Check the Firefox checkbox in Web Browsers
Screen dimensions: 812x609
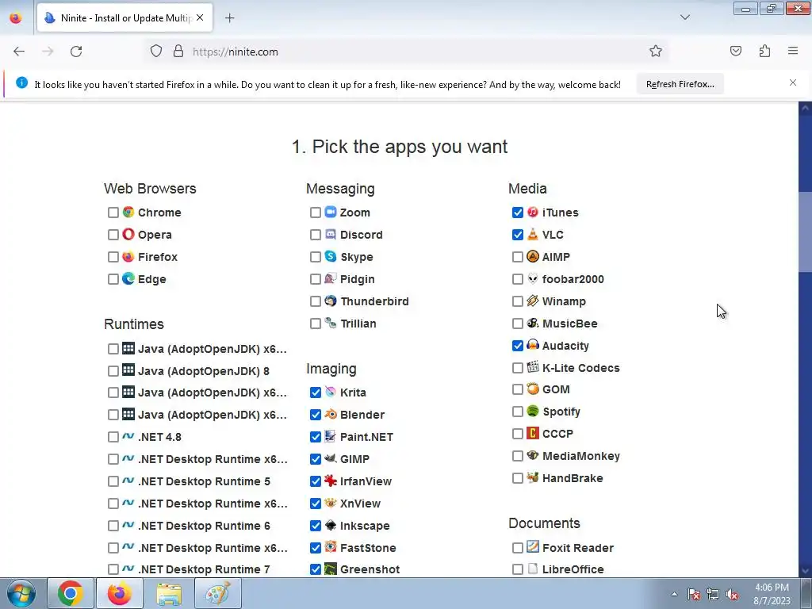click(x=113, y=258)
